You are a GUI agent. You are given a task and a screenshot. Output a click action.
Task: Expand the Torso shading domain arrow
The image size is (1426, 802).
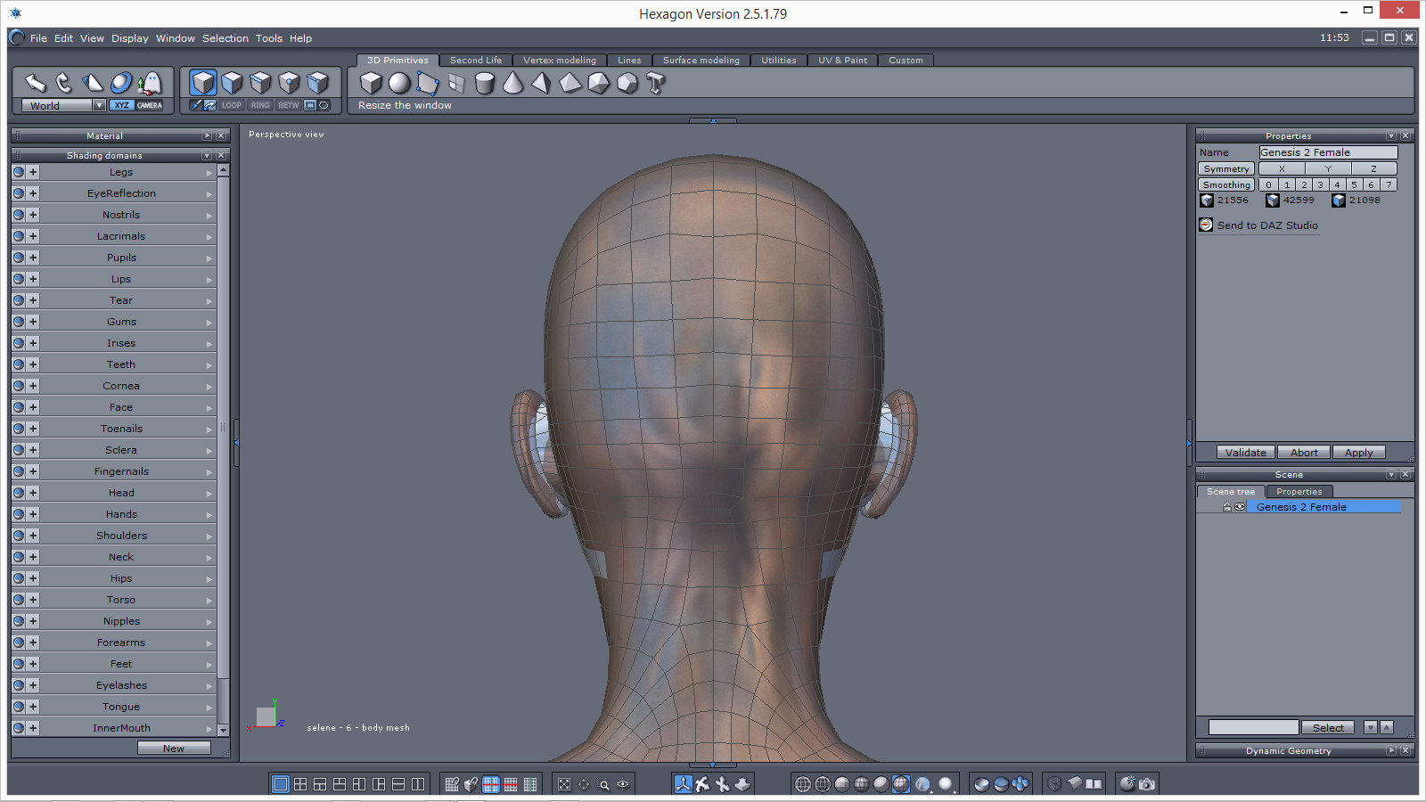click(209, 600)
